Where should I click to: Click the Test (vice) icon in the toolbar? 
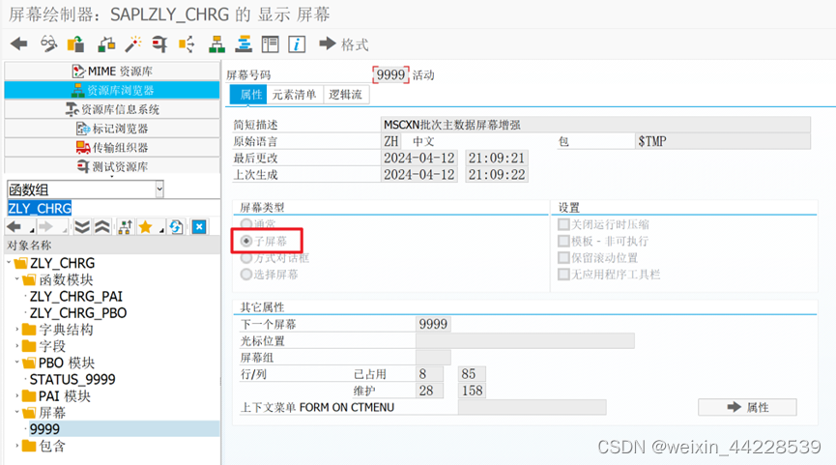click(x=159, y=44)
